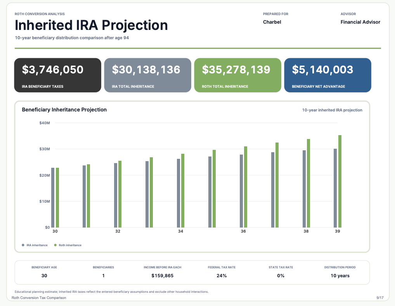This screenshot has height=306, width=395.
Task: Click the $40M y-axis label
Action: pyautogui.click(x=45, y=123)
